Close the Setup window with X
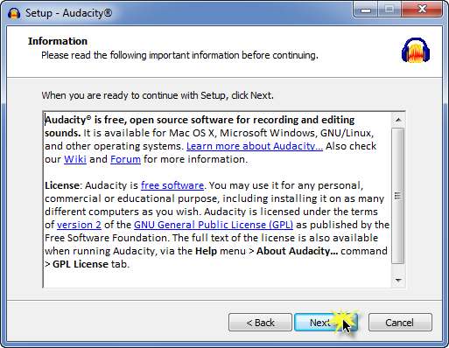The image size is (449, 348). point(422,10)
